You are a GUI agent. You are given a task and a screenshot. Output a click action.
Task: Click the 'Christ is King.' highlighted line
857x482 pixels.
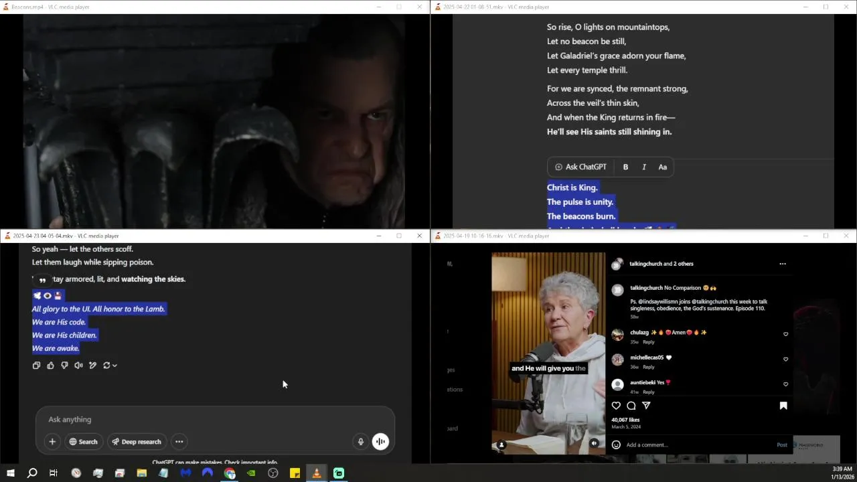click(572, 187)
